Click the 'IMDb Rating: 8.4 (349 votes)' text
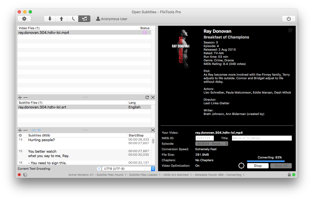The width and height of the screenshot is (313, 200). [x=225, y=64]
